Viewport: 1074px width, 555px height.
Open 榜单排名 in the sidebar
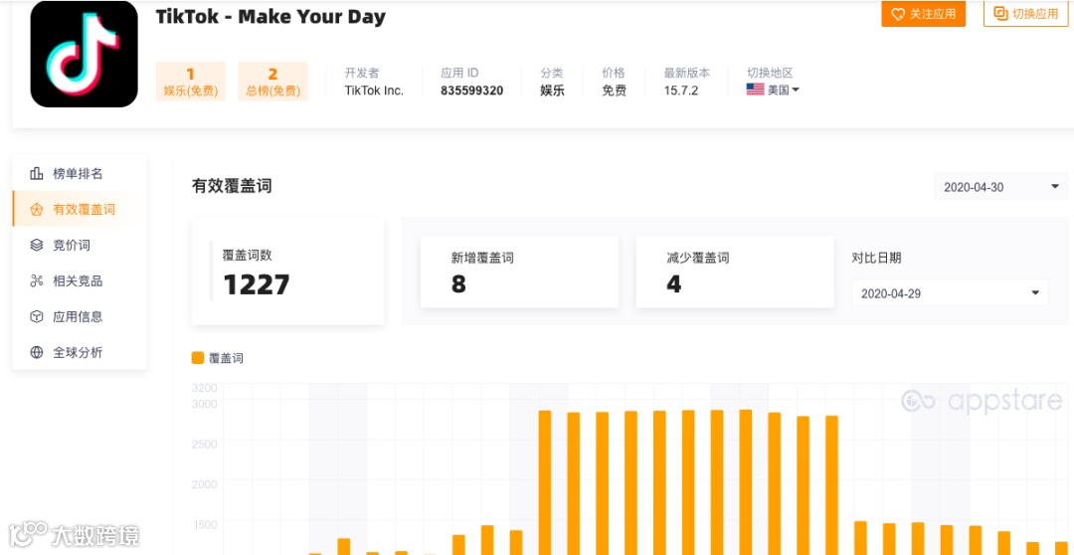click(x=80, y=173)
